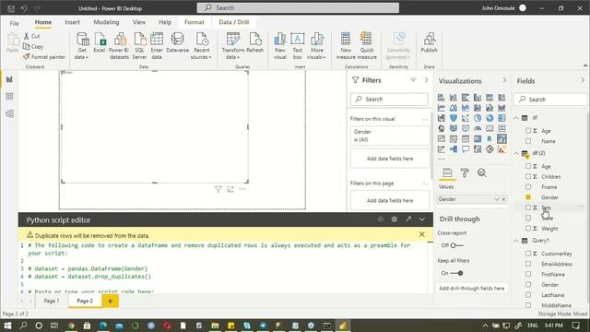Screen dimensions: 590x332
Task: Open the View ribbon tab
Action: tap(139, 22)
